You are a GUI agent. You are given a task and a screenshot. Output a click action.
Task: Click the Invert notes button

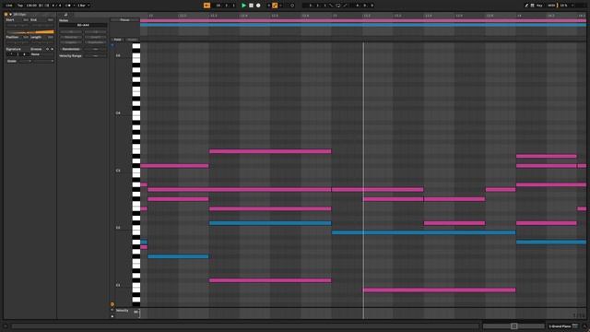[x=96, y=37]
